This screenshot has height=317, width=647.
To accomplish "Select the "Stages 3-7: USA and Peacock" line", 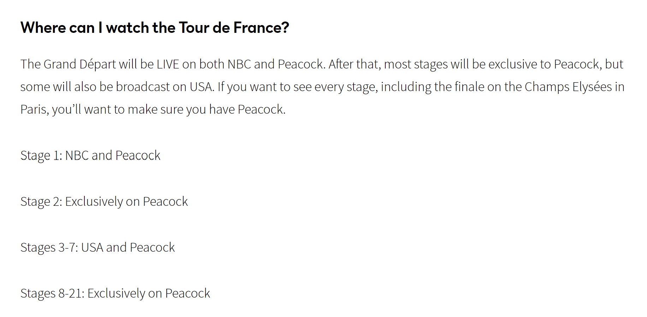I will [97, 247].
